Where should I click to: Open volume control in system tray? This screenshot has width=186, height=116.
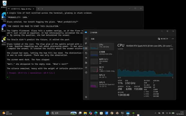point(170,113)
